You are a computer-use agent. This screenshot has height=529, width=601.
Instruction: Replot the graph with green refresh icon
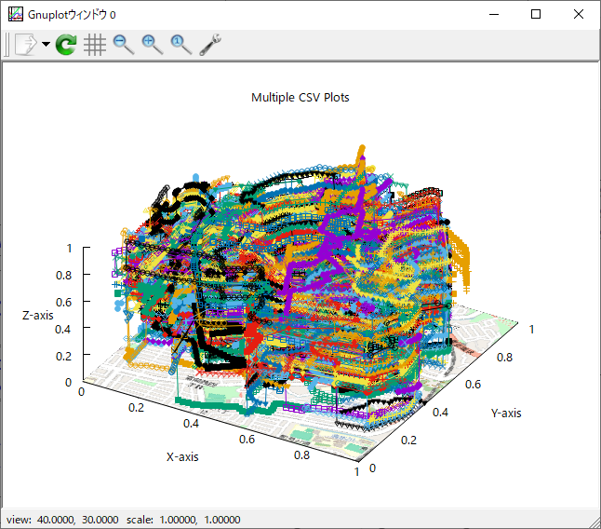(x=66, y=45)
